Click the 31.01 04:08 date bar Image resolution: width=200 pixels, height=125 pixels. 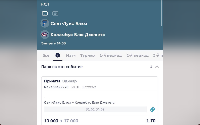tap(95, 109)
